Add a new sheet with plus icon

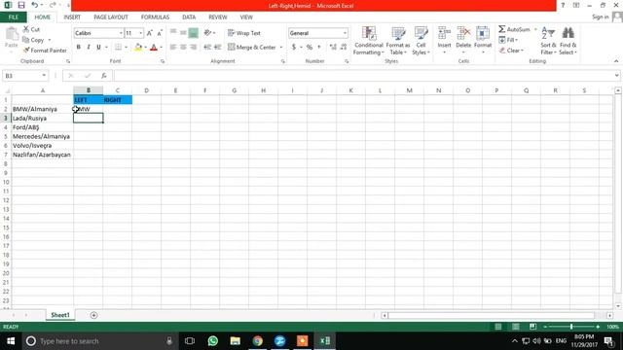click(x=93, y=315)
